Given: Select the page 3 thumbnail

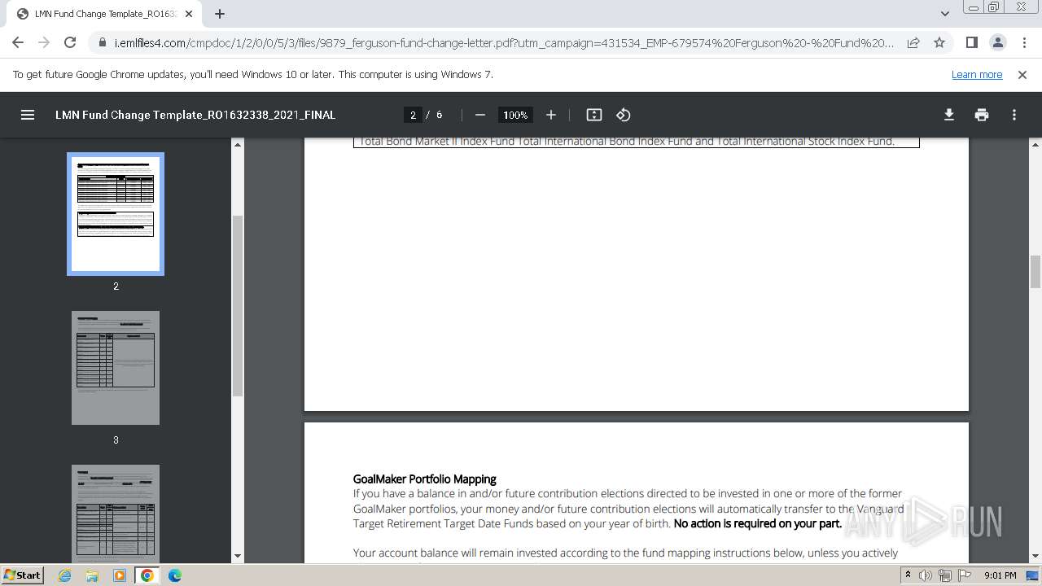Looking at the screenshot, I should point(116,368).
